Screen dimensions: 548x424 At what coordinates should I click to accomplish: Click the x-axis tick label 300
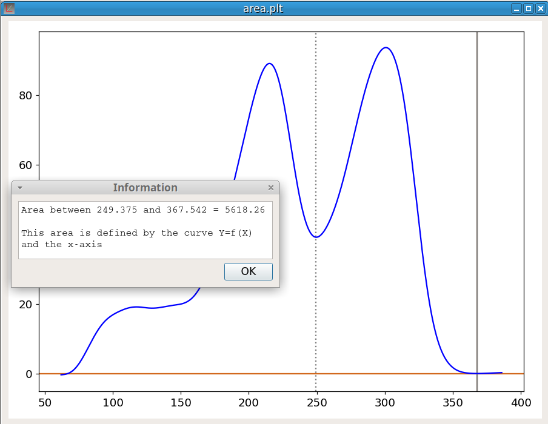coord(385,403)
